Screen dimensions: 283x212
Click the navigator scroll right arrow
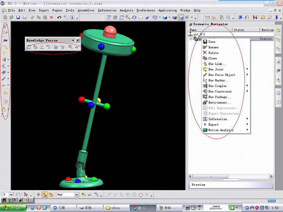[x=271, y=176]
